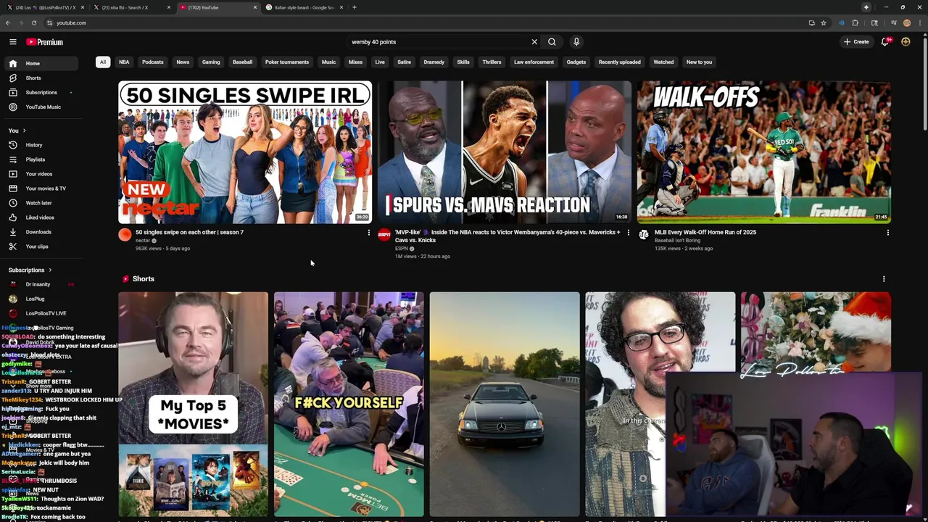Select the Live chip
The height and width of the screenshot is (522, 928).
click(x=380, y=62)
